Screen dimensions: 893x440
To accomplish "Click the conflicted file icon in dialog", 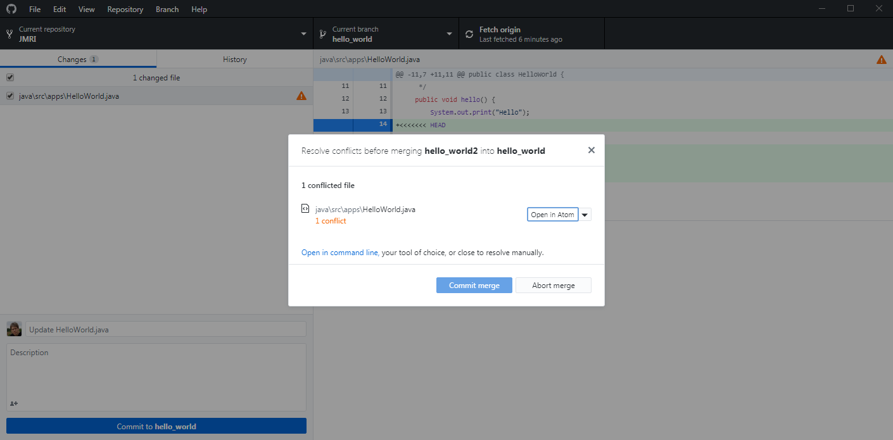I will pos(305,208).
